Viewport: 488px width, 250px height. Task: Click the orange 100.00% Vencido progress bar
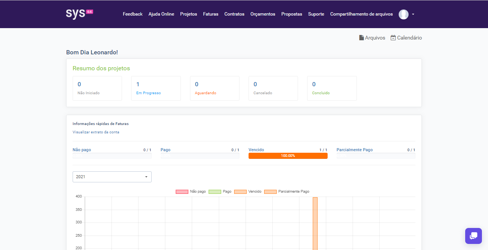(288, 156)
